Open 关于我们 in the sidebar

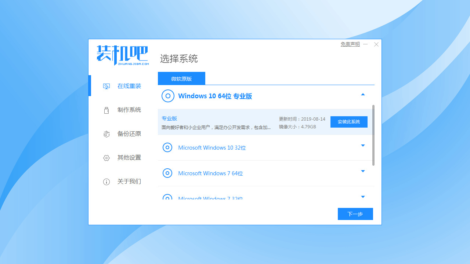click(129, 181)
